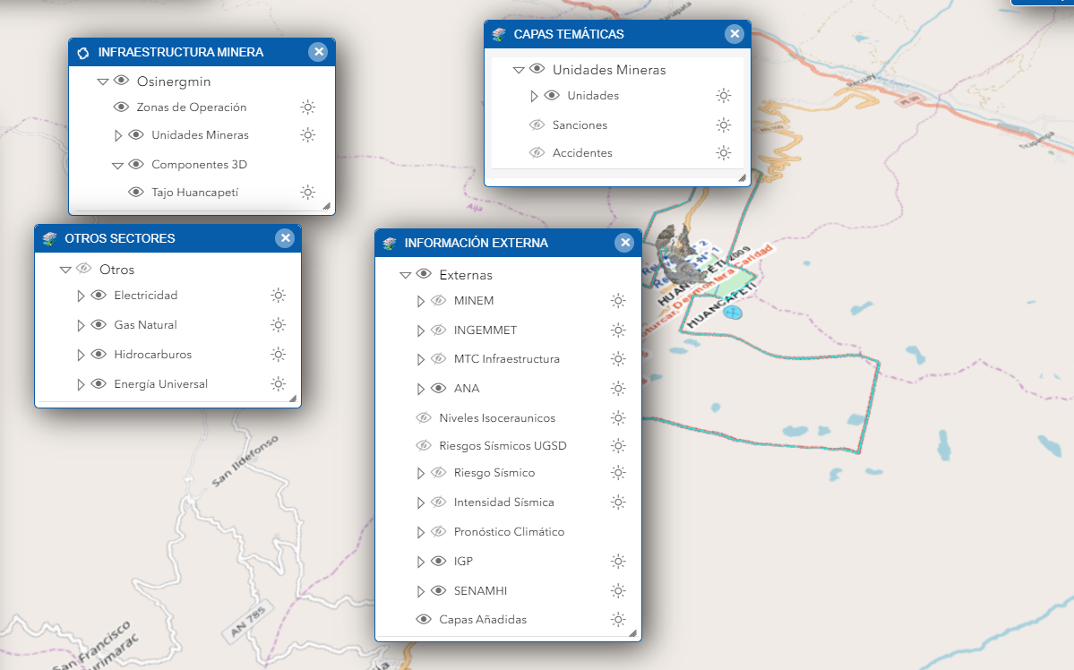Image resolution: width=1074 pixels, height=670 pixels.
Task: Grab resize handle of Capas Temáticas panel
Action: 742,177
